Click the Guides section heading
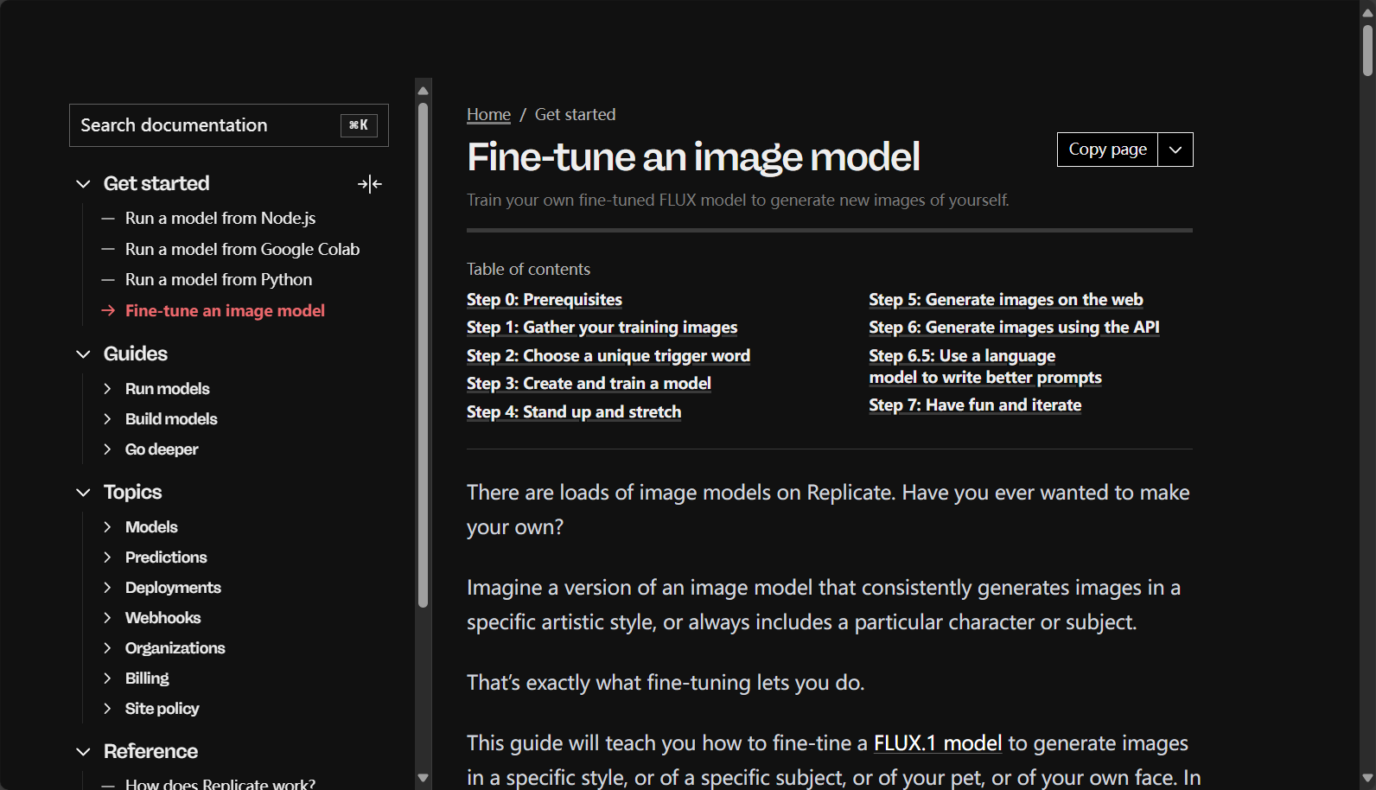The width and height of the screenshot is (1376, 790). click(136, 354)
